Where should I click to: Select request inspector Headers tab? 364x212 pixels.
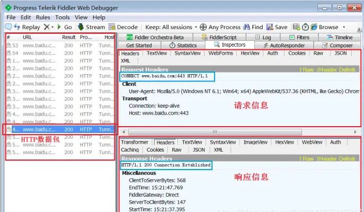pyautogui.click(x=130, y=54)
